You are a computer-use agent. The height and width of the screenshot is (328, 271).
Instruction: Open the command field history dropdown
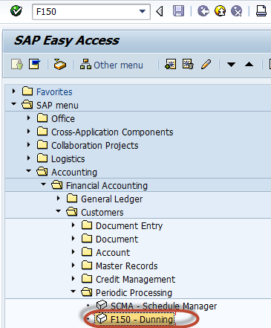coord(143,11)
